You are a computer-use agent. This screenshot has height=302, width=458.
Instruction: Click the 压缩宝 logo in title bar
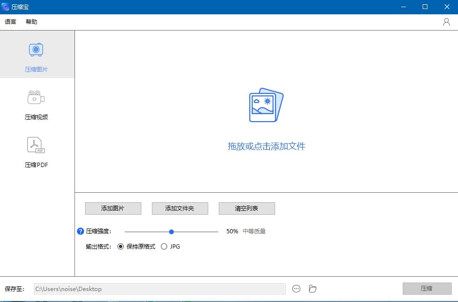point(6,7)
